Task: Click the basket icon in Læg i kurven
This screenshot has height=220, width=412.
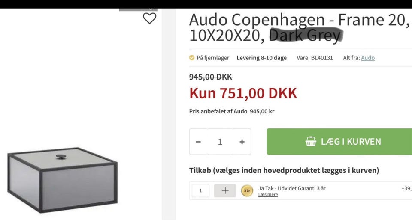Action: coord(311,141)
